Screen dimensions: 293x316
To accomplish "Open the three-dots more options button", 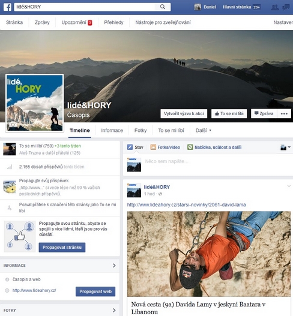I will point(284,114).
